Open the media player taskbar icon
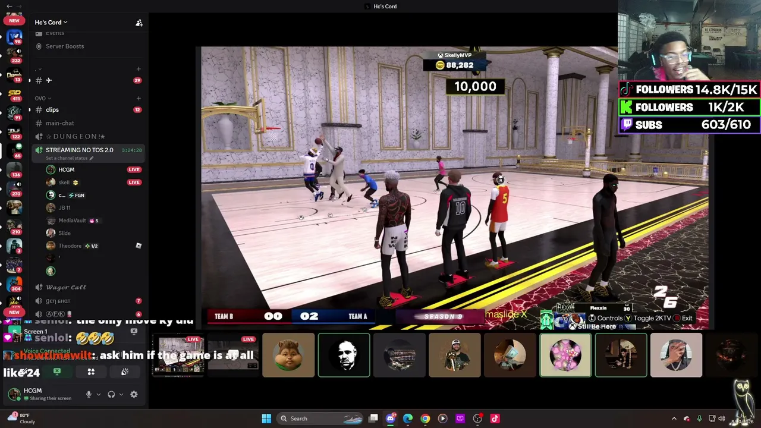 point(442,418)
